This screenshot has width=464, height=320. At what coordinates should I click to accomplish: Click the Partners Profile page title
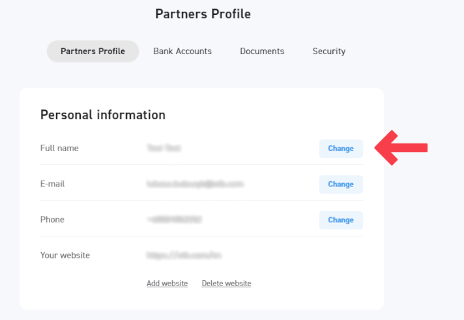tap(203, 14)
